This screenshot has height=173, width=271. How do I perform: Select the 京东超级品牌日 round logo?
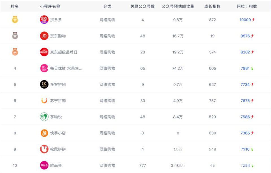click(x=44, y=52)
